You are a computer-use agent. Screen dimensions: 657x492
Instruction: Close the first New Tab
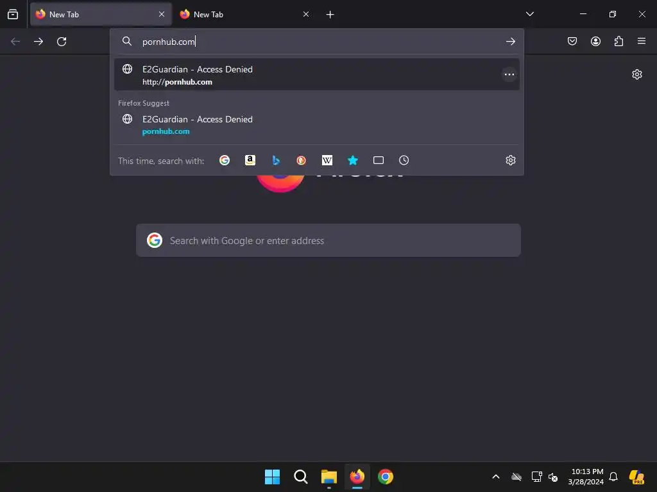(x=161, y=14)
